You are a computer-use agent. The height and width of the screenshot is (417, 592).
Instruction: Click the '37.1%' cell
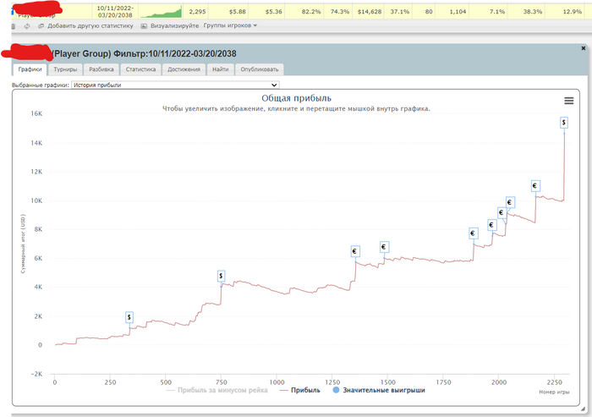click(399, 12)
